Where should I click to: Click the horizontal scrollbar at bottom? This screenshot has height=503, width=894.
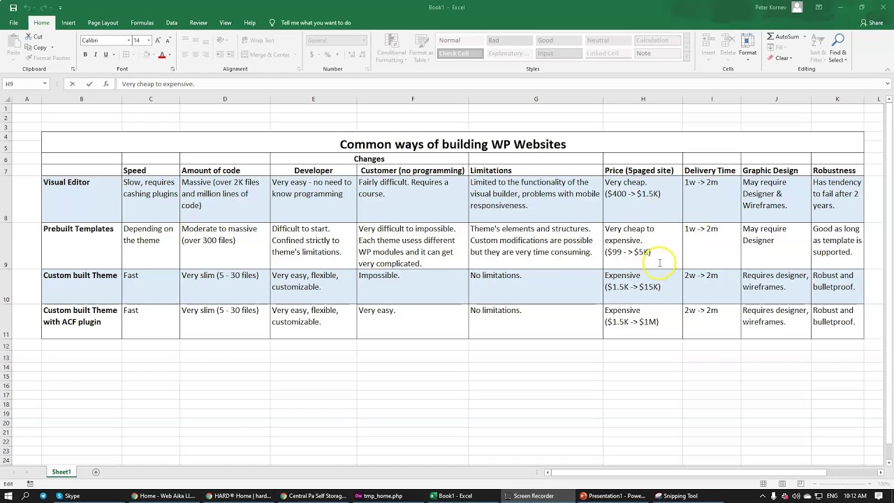(x=688, y=472)
